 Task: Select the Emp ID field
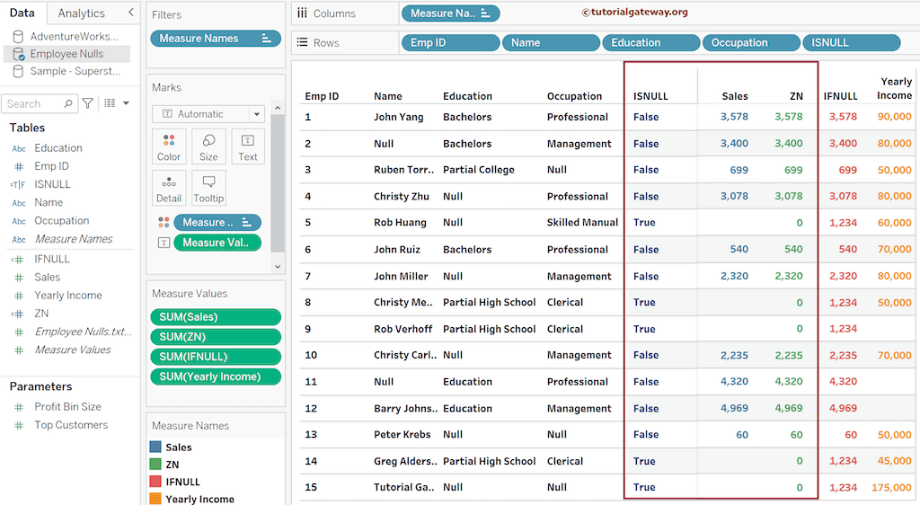coord(51,166)
